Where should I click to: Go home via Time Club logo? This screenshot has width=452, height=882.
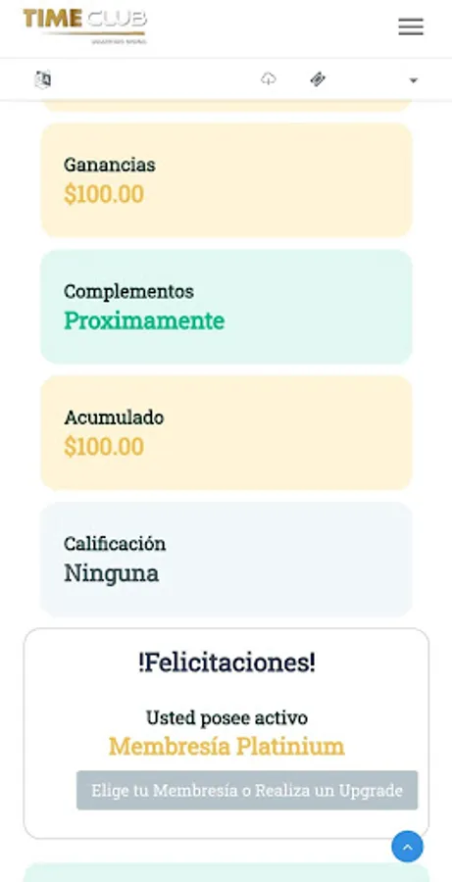[84, 25]
